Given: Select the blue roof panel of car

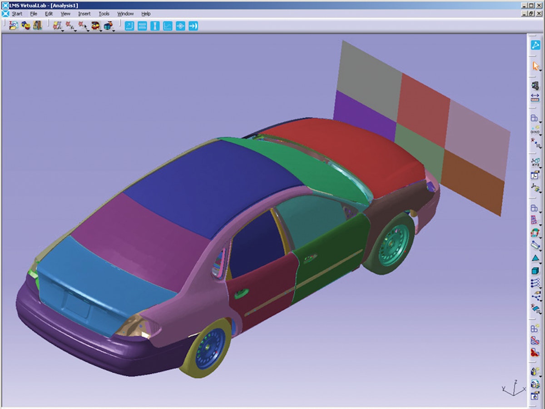Looking at the screenshot, I should point(213,186).
